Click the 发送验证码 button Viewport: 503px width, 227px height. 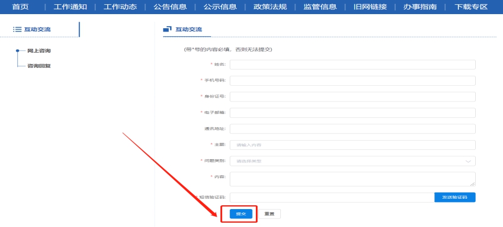455,197
